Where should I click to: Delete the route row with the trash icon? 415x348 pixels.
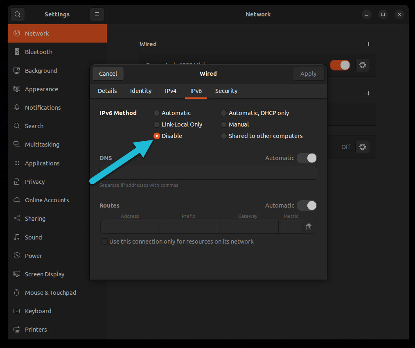(309, 226)
